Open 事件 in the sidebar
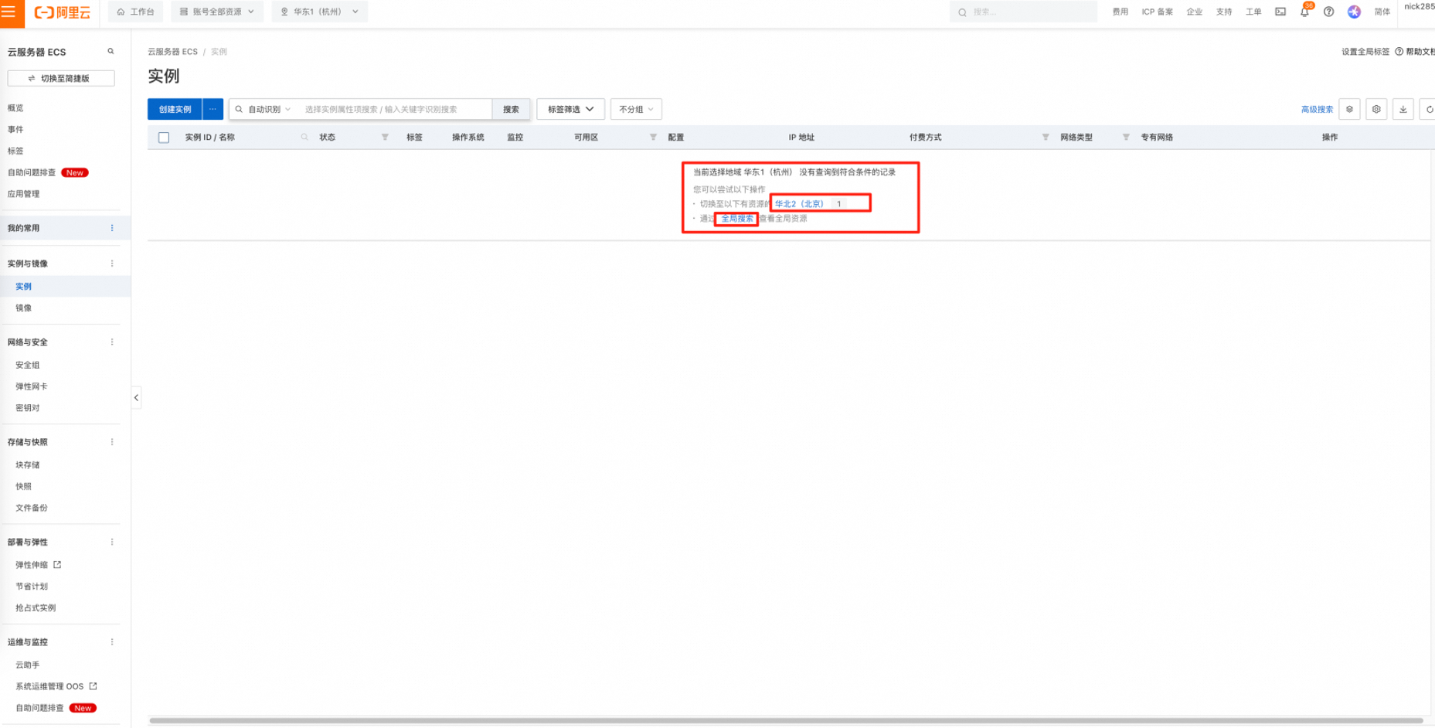 coord(15,130)
